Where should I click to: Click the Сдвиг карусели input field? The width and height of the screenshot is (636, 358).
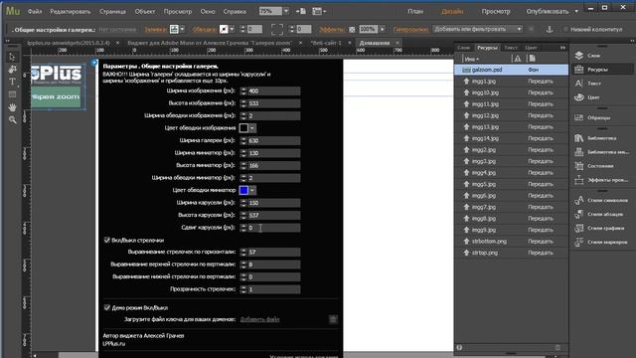point(274,228)
